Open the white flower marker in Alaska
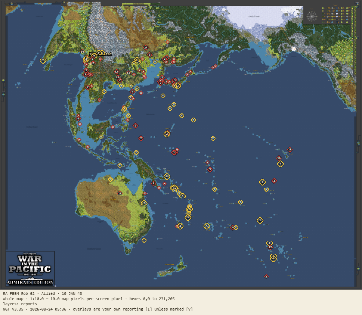 294,49
